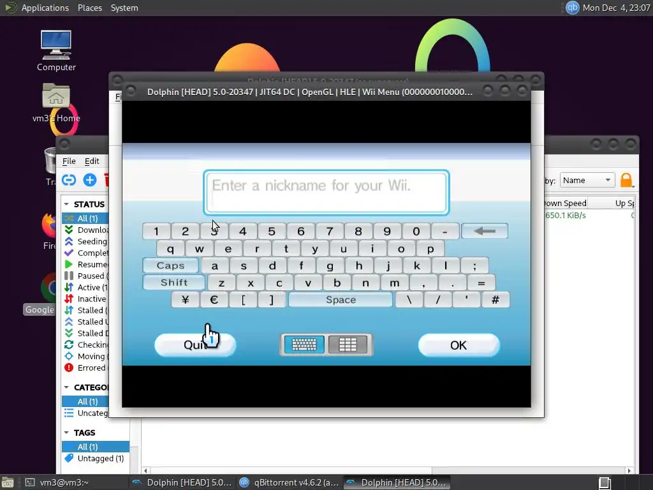Select the All (1) status filter
Image resolution: width=653 pixels, height=490 pixels.
(85, 218)
